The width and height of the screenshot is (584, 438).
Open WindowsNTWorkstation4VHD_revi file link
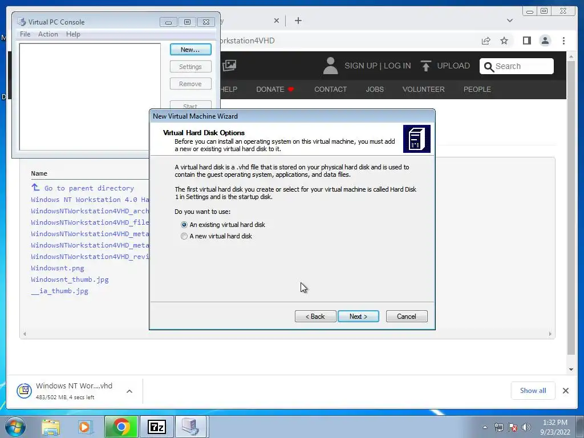click(x=90, y=257)
